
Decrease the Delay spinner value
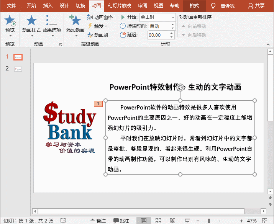click(x=171, y=37)
